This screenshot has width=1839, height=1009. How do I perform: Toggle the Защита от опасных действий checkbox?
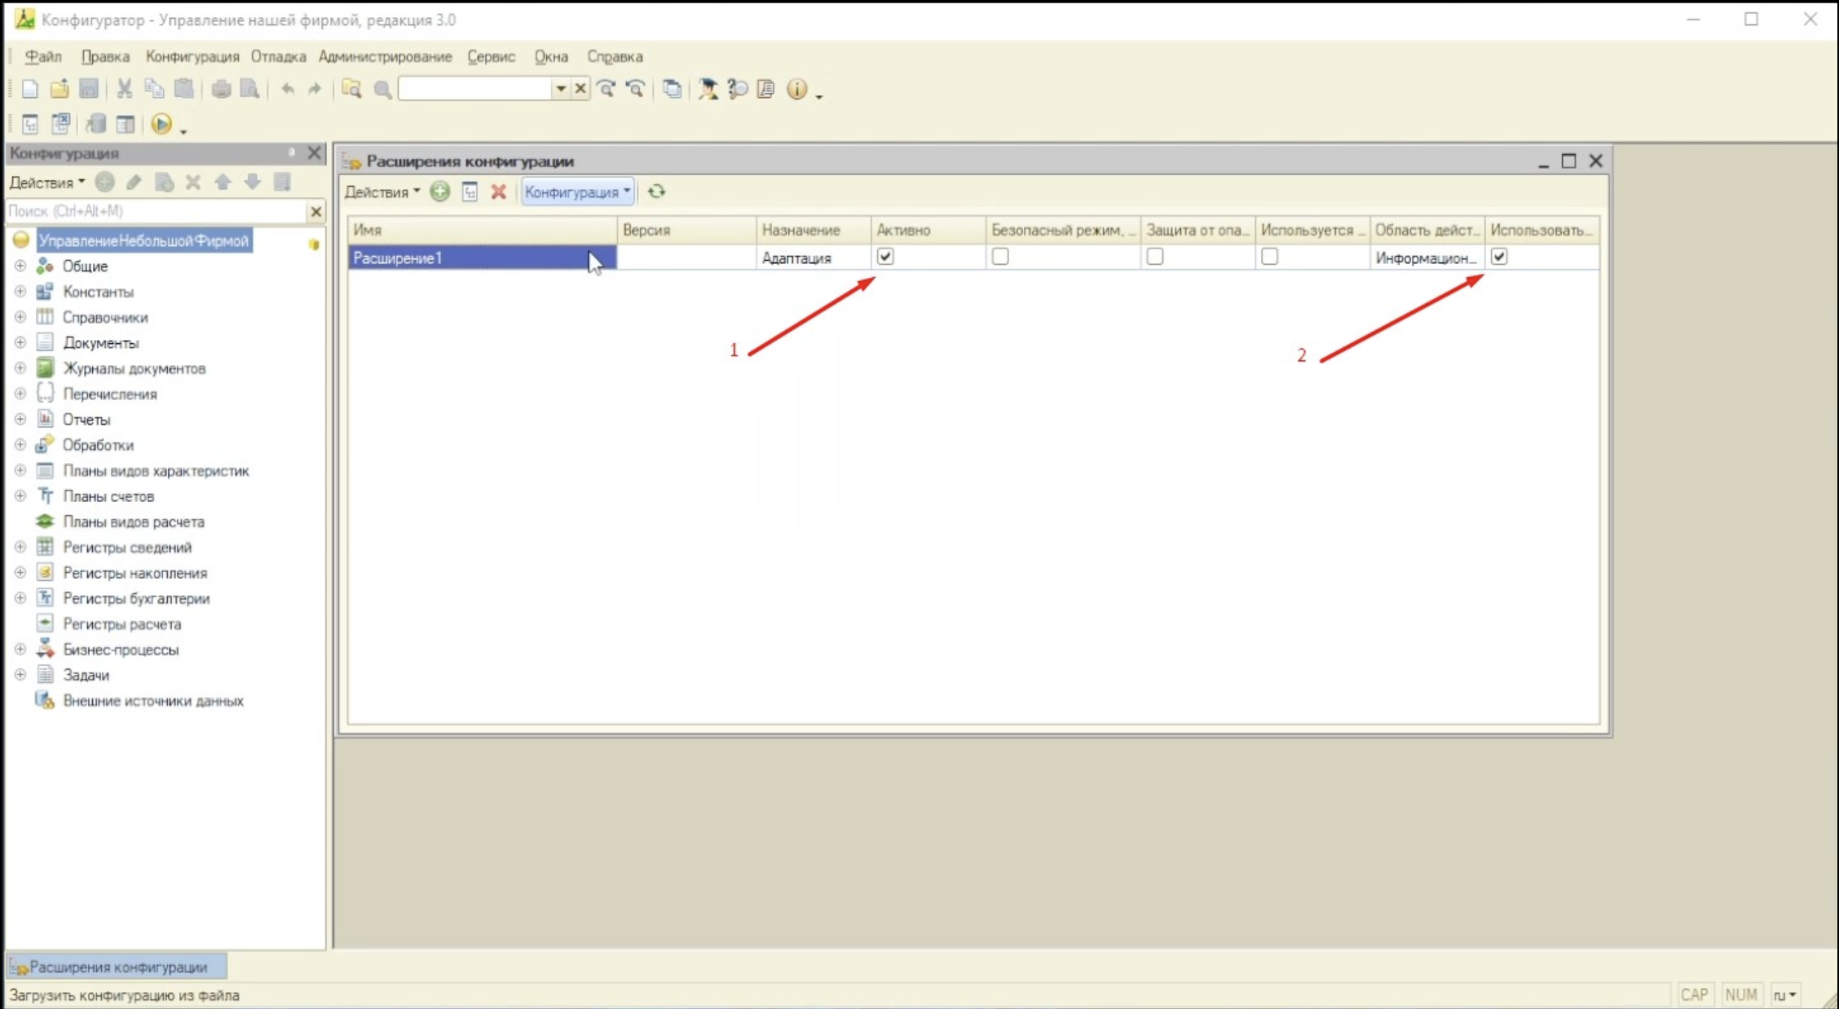[x=1155, y=257]
